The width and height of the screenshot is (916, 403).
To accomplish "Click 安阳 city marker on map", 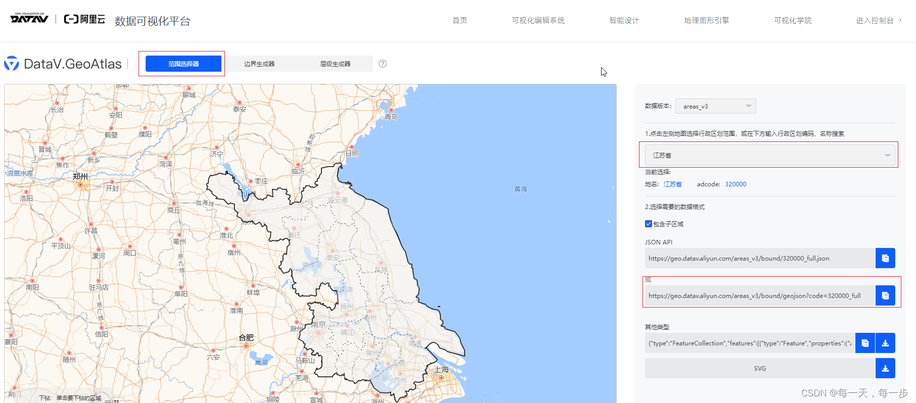I will [x=116, y=109].
